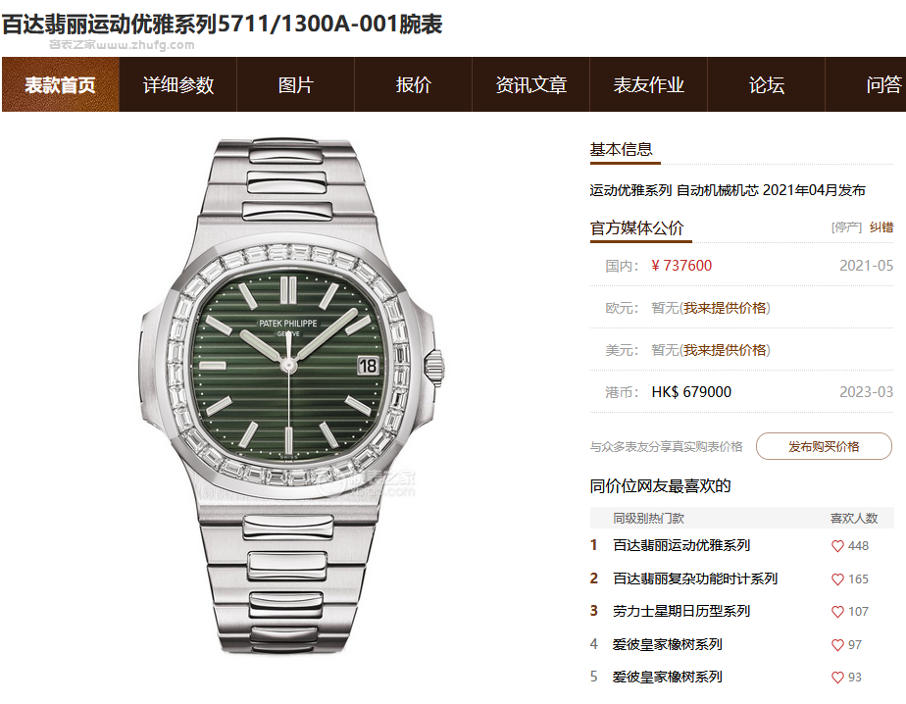This screenshot has height=704, width=906.
Task: Click heart icon beside 107 likes
Action: pos(837,612)
